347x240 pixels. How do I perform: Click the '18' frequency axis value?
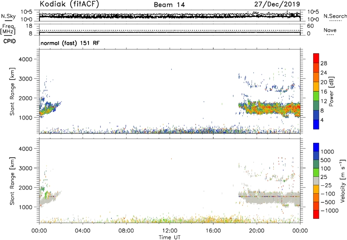[29, 26]
